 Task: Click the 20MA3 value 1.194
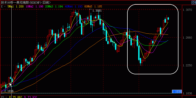pyautogui.click(x=59, y=6)
